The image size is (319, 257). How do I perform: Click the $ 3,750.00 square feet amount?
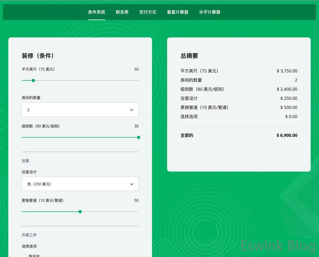coord(287,71)
